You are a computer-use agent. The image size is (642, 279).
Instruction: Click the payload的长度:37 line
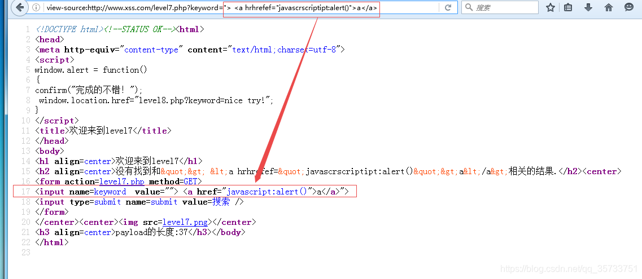pyautogui.click(x=140, y=232)
